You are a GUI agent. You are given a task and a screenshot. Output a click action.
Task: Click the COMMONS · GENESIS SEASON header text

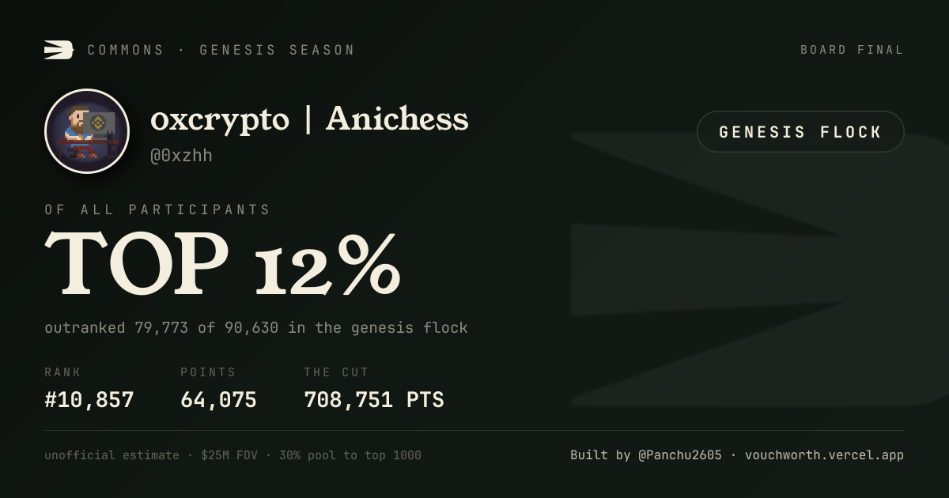click(x=221, y=50)
